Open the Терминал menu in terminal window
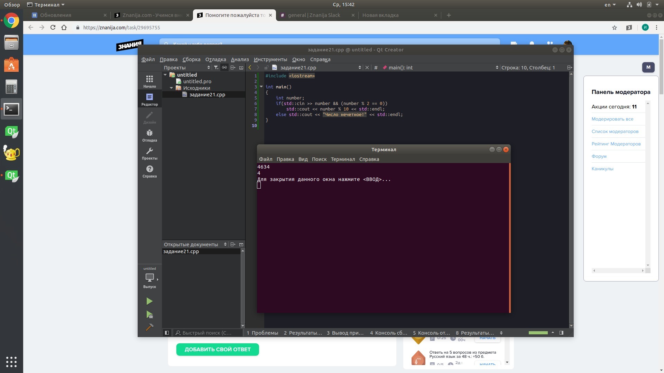The width and height of the screenshot is (664, 373). click(x=342, y=159)
